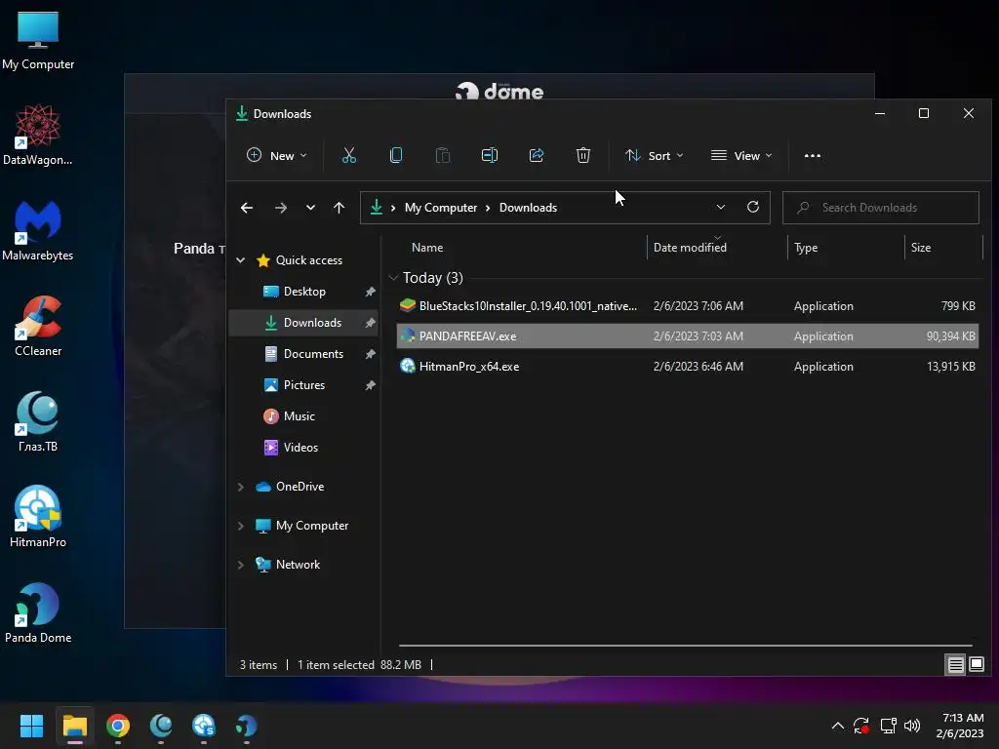The width and height of the screenshot is (999, 749).
Task: Select Desktop in Quick access
Action: pyautogui.click(x=304, y=292)
